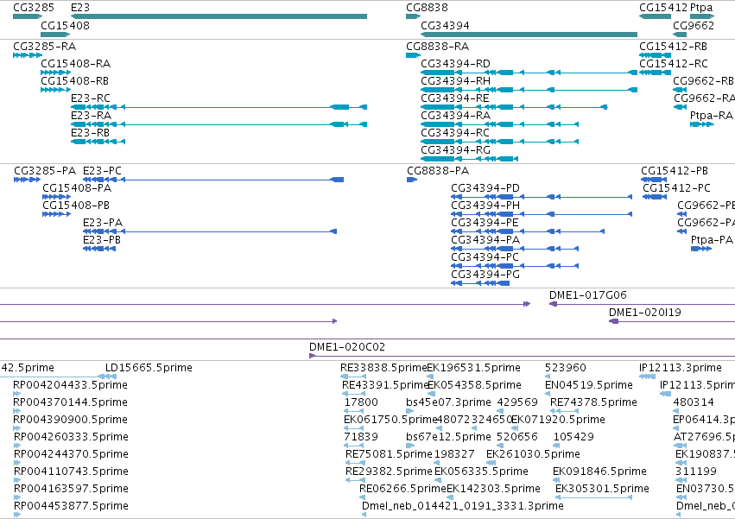735x519 pixels.
Task: Click transcript E23-RB label
Action: click(x=90, y=133)
